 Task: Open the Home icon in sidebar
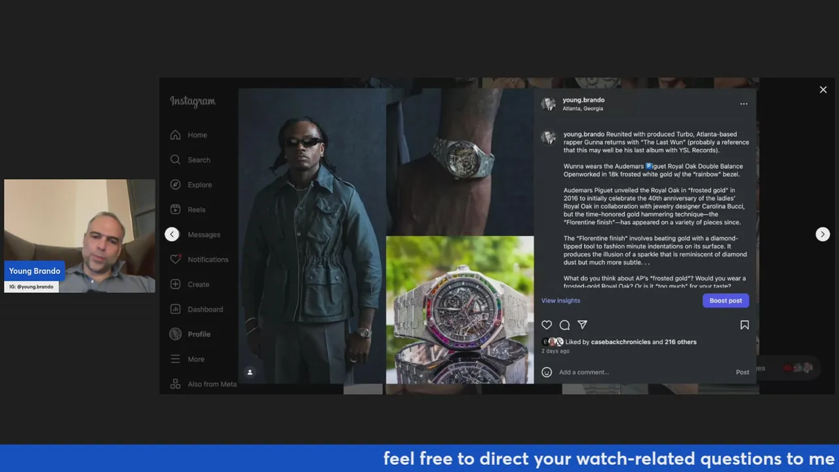175,135
